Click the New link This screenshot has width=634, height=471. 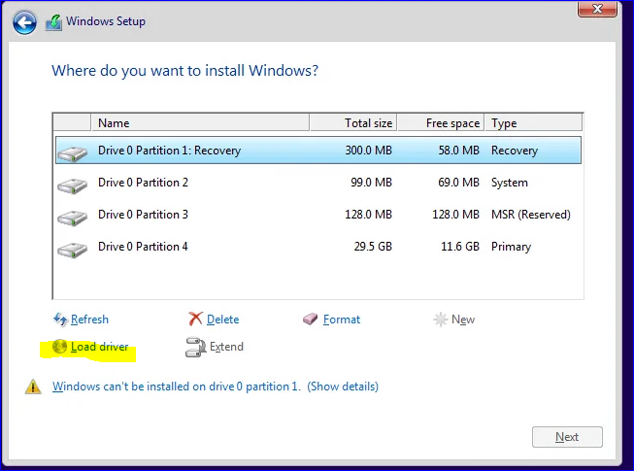point(463,320)
